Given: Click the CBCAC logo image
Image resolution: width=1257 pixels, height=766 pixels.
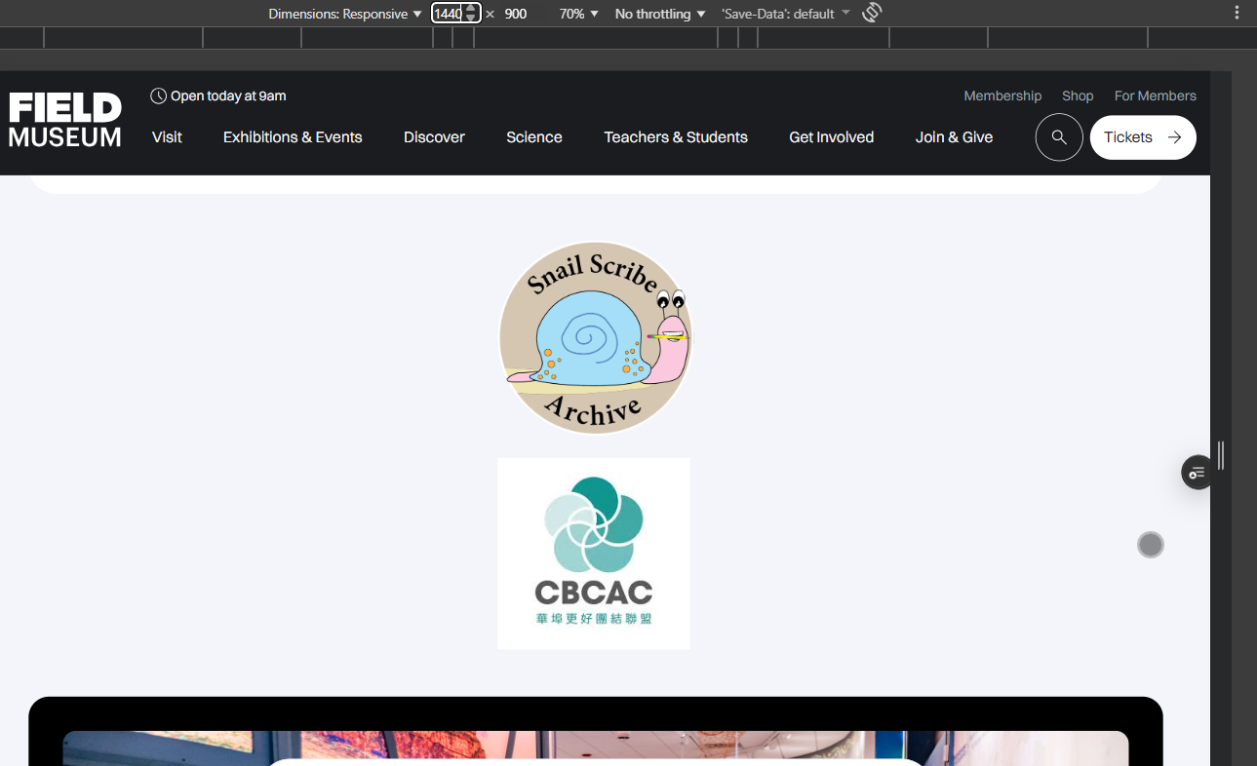Looking at the screenshot, I should 594,554.
